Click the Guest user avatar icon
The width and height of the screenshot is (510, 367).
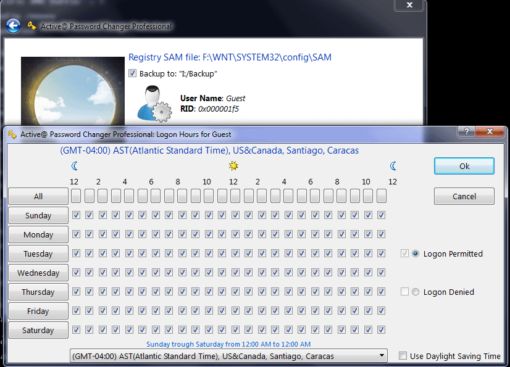154,104
